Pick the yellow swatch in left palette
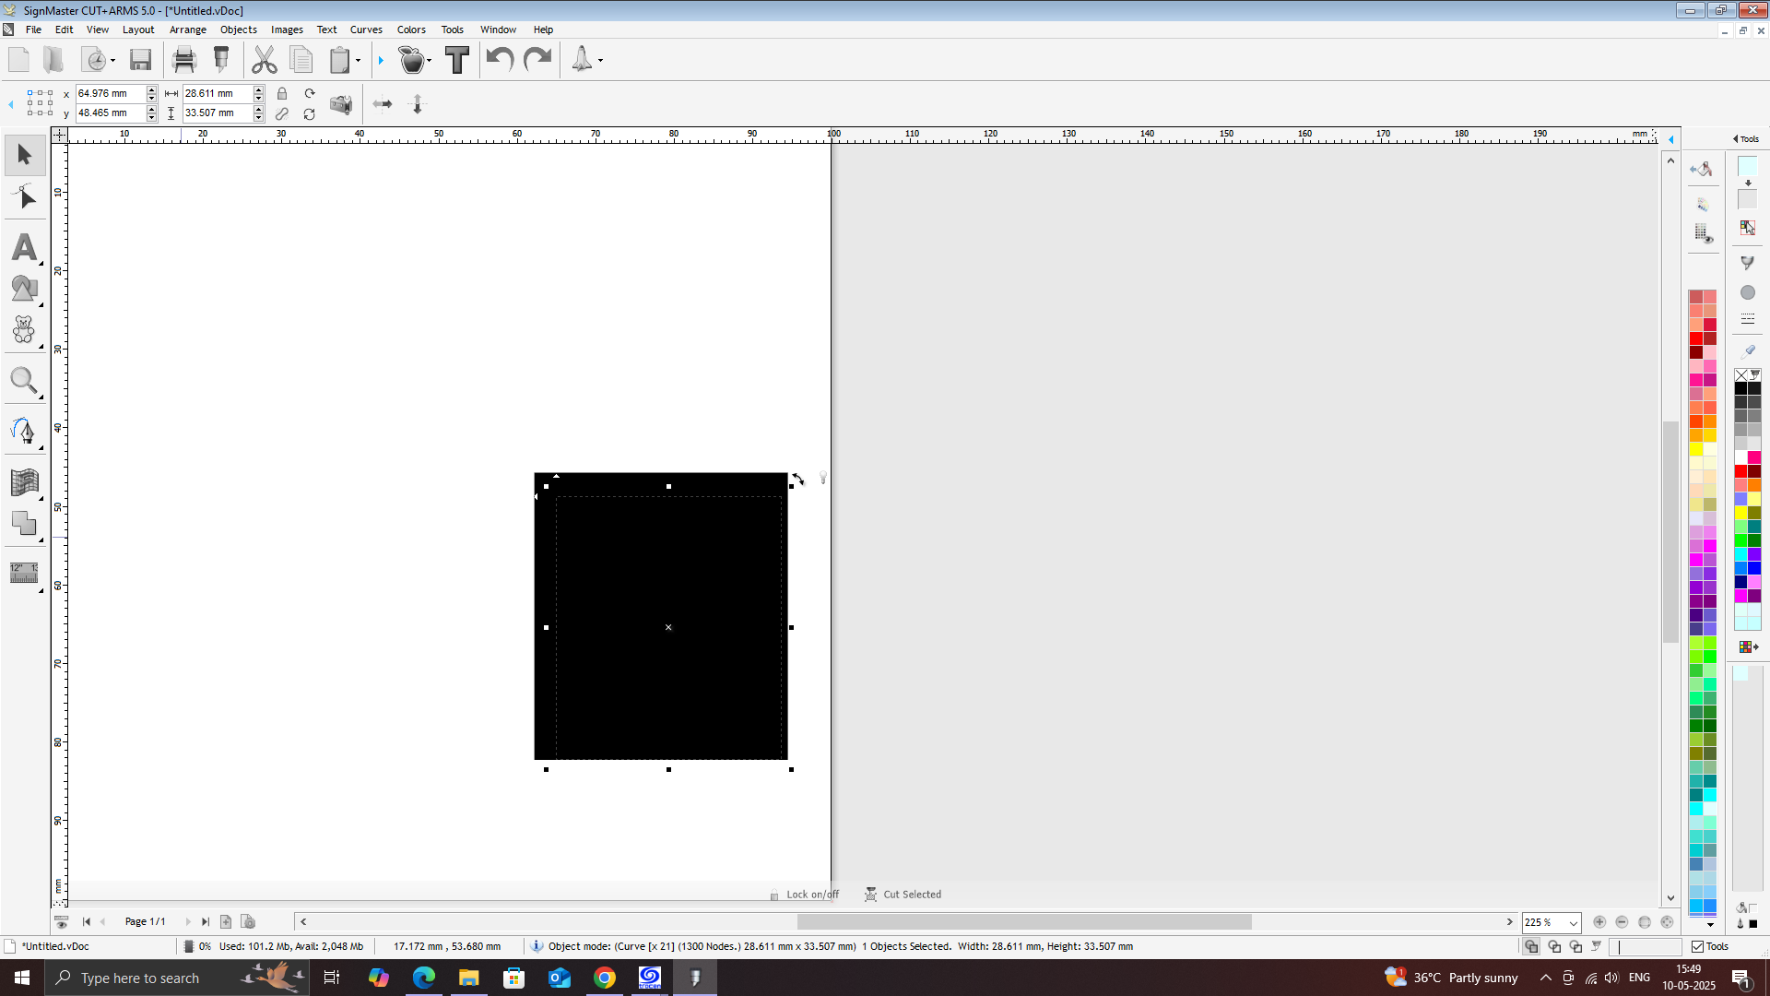Image resolution: width=1770 pixels, height=996 pixels. pos(1696,449)
